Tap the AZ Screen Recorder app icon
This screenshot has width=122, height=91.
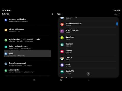(62, 24)
